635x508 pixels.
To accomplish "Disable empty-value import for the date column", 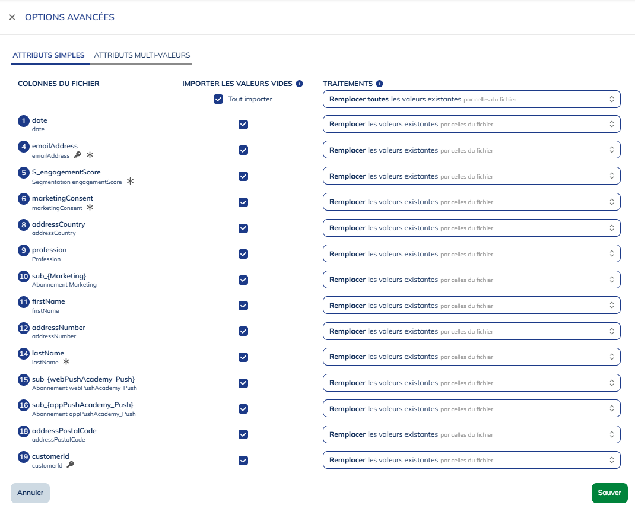I will click(x=243, y=125).
